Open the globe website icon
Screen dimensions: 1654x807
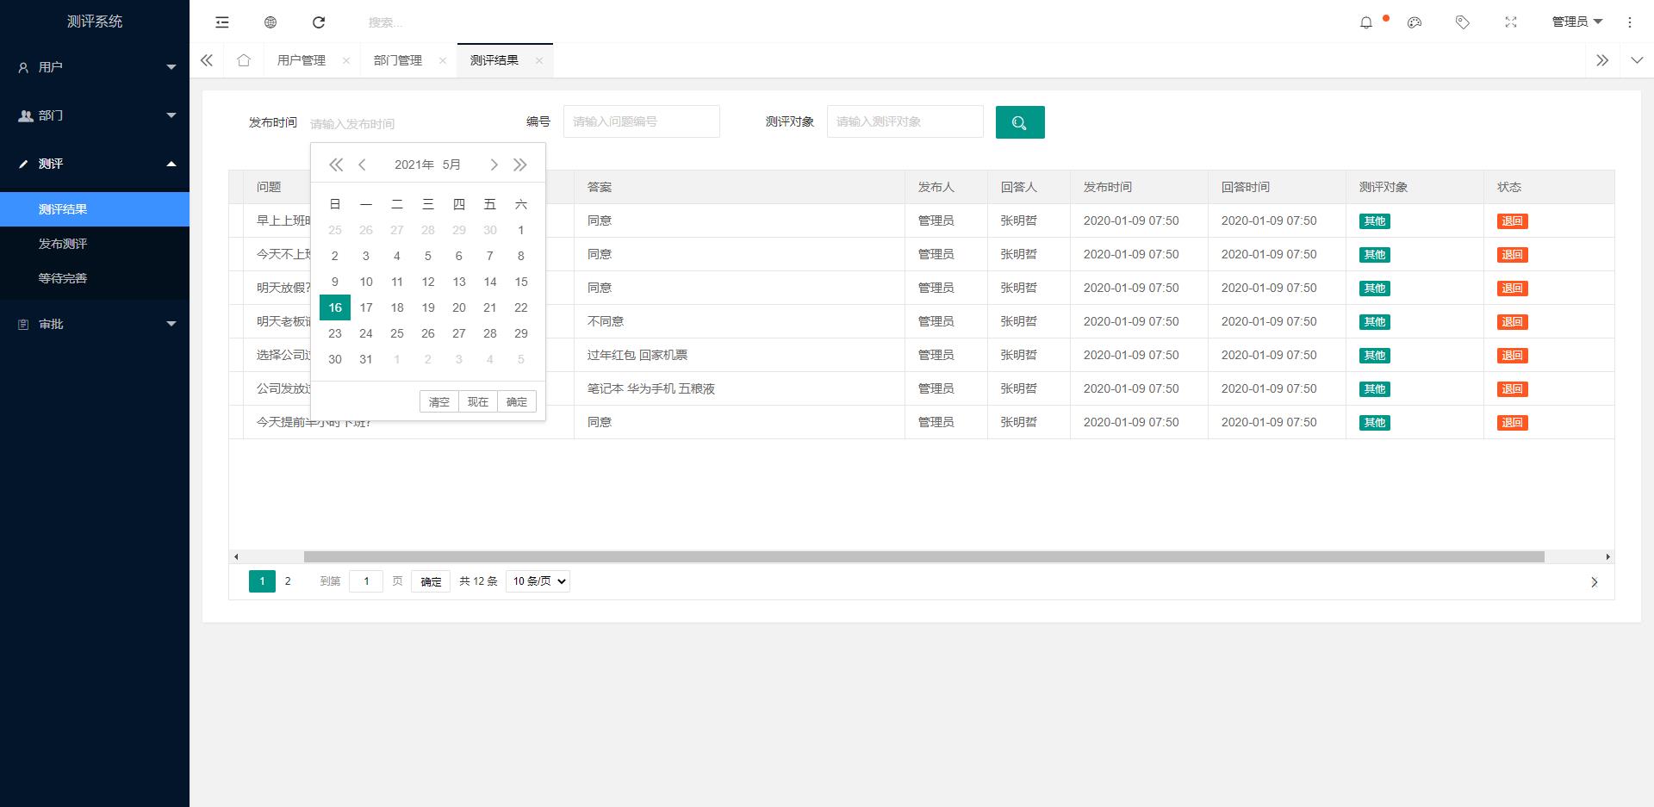pos(270,22)
